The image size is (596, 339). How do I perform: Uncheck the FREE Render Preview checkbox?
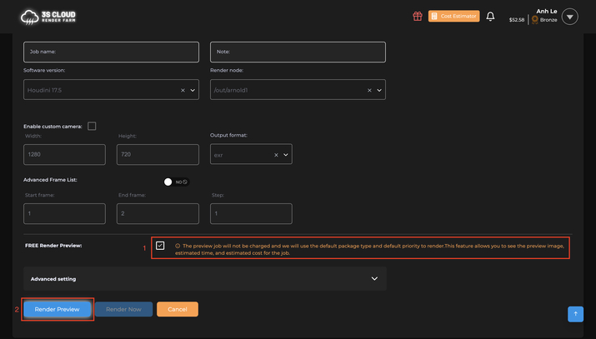(x=160, y=246)
